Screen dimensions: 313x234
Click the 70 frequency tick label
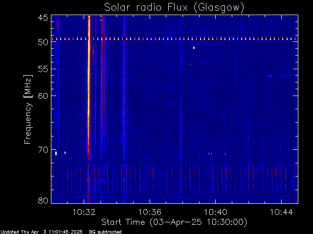(43, 150)
